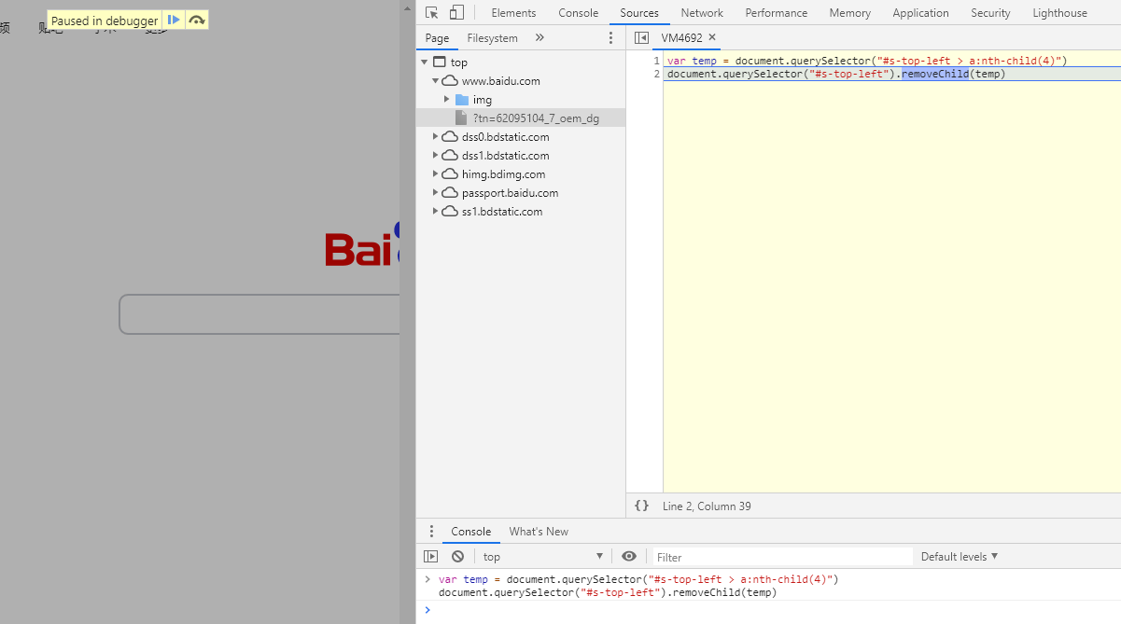
Task: Click the console prompt input line
Action: coord(775,611)
